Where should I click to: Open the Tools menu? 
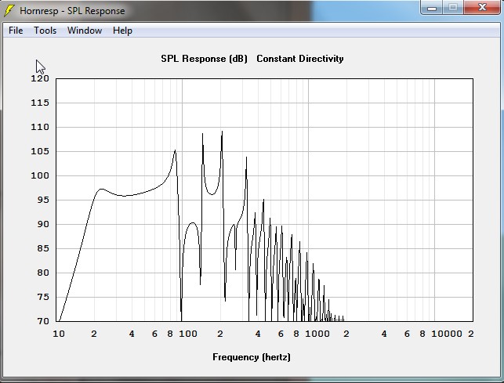[45, 31]
